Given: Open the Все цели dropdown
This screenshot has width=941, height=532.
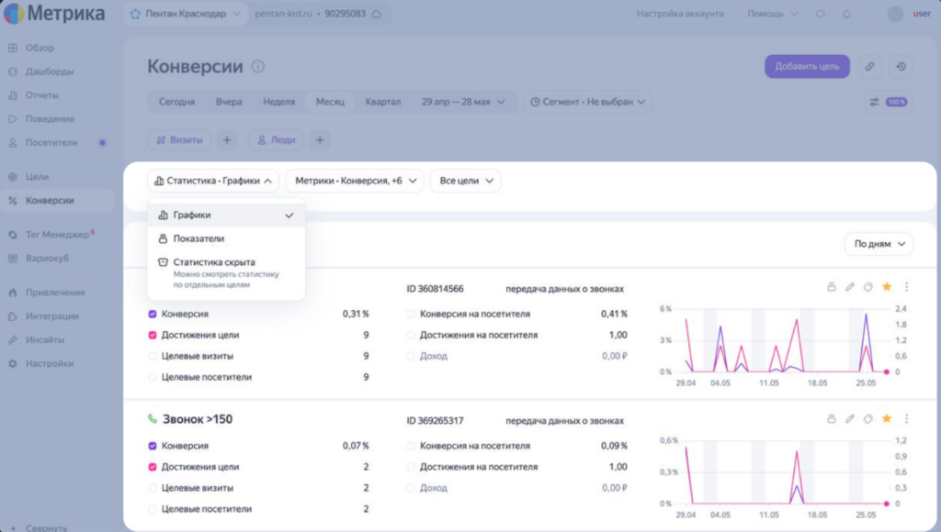Looking at the screenshot, I should tap(466, 181).
